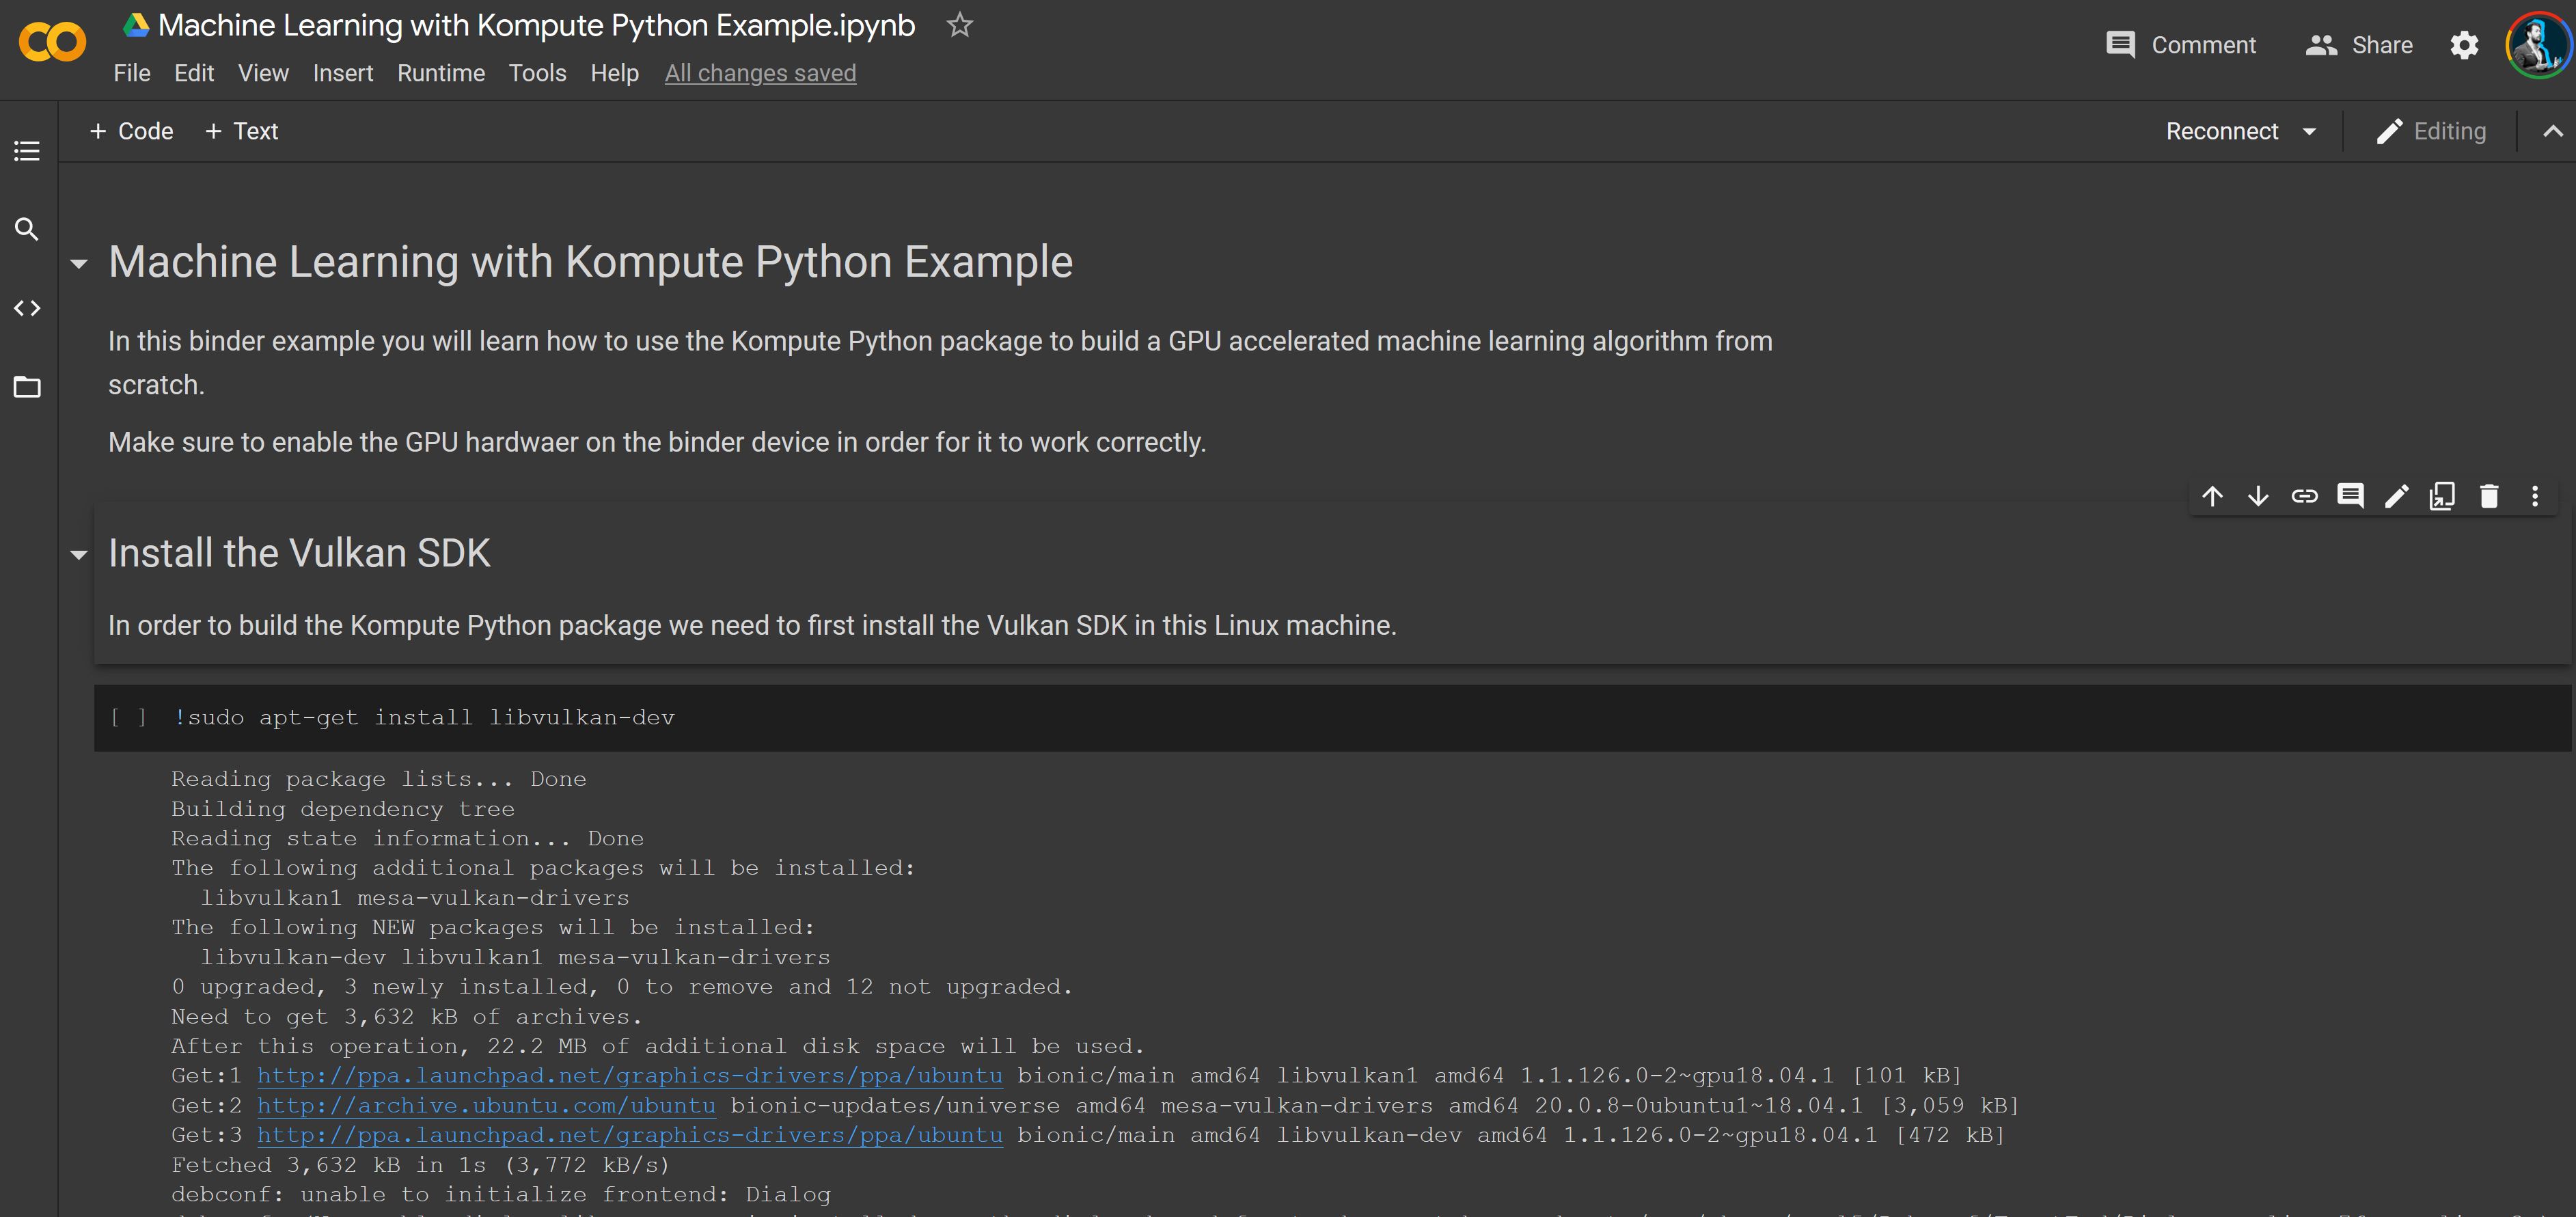
Task: Star the Kompute notebook
Action: tap(959, 25)
